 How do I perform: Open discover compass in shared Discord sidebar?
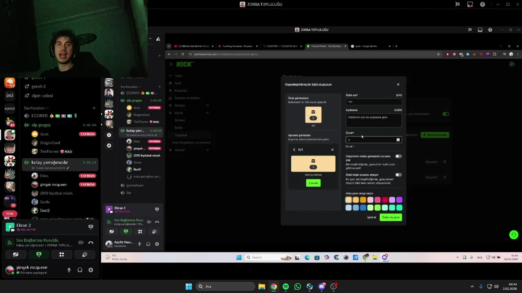109,145
